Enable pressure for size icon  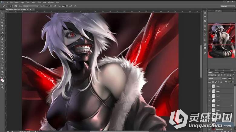(x=75, y=6)
